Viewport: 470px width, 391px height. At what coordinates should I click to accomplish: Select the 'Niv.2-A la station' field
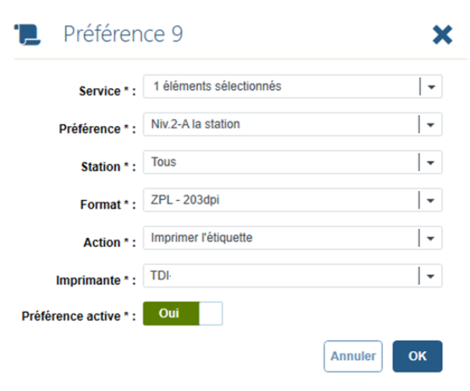pyautogui.click(x=292, y=124)
